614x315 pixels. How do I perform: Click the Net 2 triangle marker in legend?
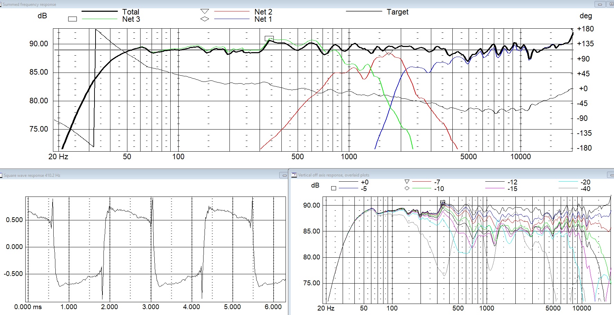point(205,11)
